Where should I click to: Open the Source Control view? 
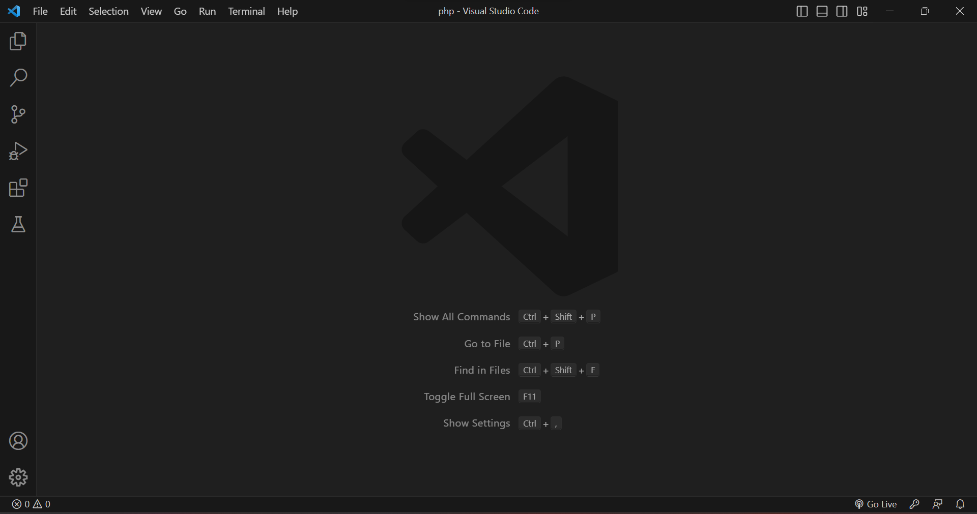pyautogui.click(x=18, y=114)
